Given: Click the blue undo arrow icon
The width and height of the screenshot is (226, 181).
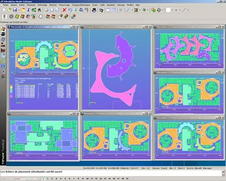Looking at the screenshot, I should click(x=70, y=10).
